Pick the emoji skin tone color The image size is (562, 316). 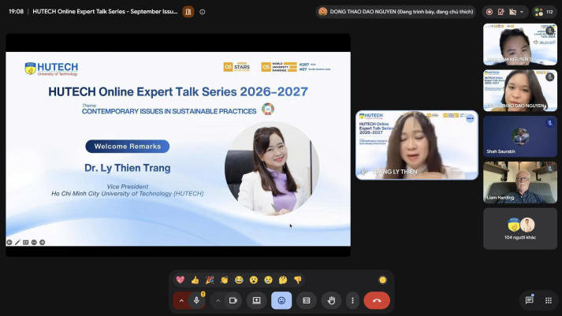click(382, 280)
